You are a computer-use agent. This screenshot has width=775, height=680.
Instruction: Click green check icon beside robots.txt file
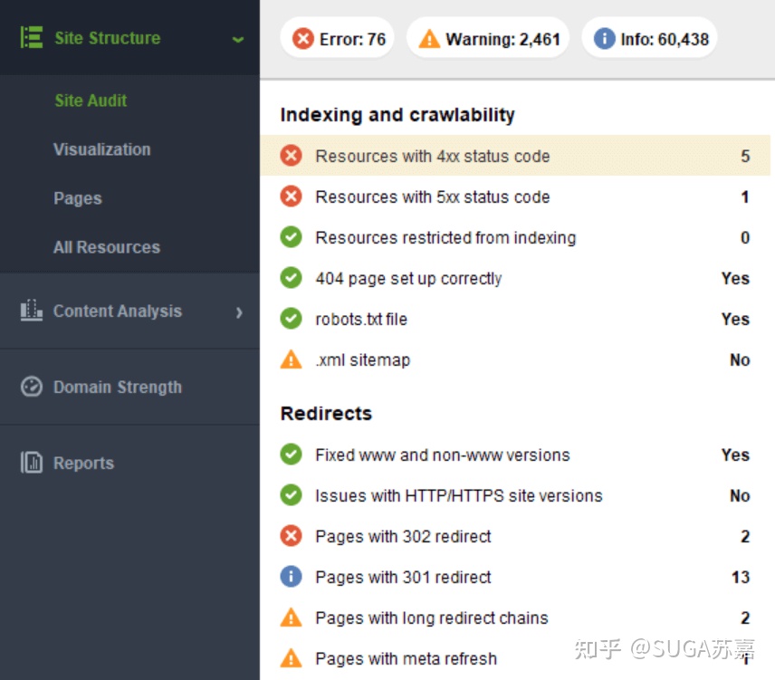[x=292, y=319]
